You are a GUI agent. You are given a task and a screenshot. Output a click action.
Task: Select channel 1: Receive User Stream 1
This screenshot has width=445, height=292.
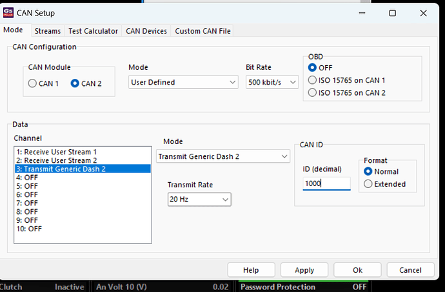click(x=61, y=152)
